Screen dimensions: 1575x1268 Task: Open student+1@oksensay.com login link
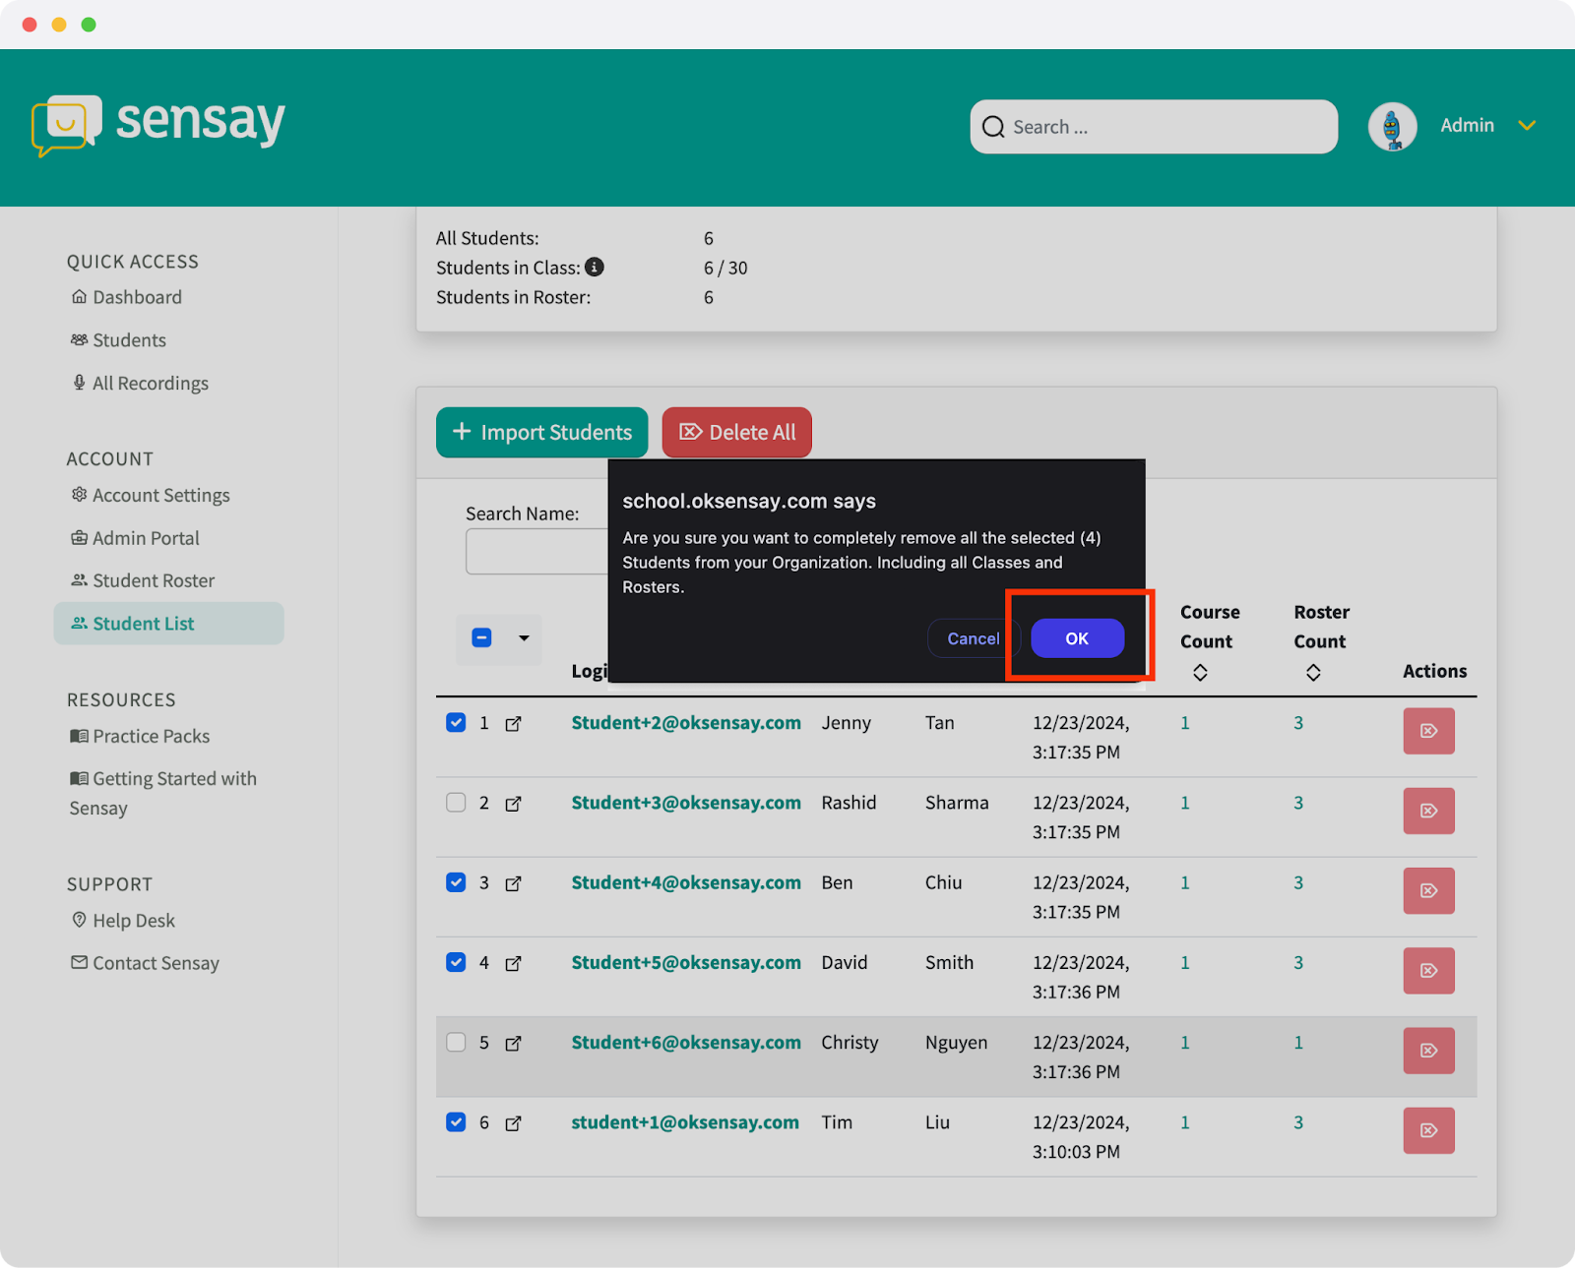click(685, 1122)
